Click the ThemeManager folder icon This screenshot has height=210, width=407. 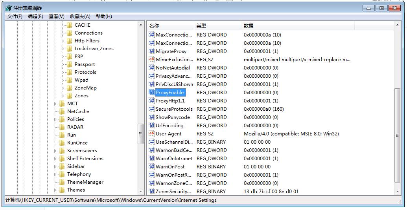[62, 182]
